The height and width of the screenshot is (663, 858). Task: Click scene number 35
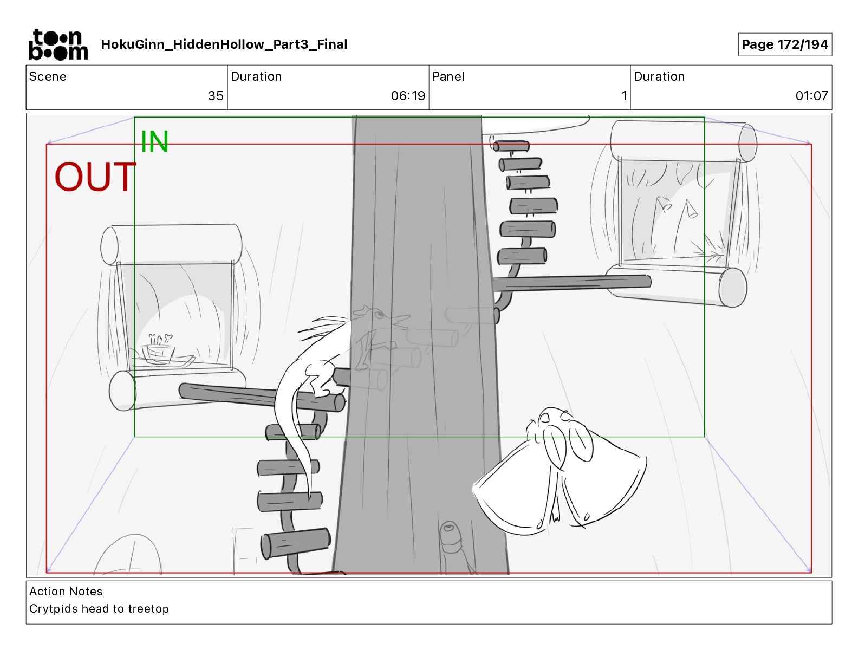click(216, 96)
